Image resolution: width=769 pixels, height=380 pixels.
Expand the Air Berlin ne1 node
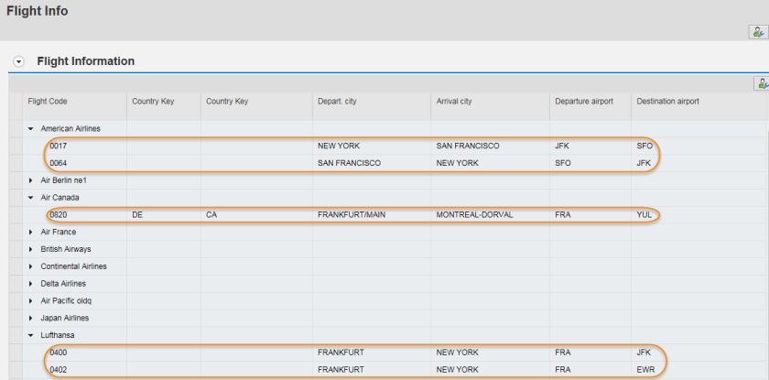(x=31, y=180)
